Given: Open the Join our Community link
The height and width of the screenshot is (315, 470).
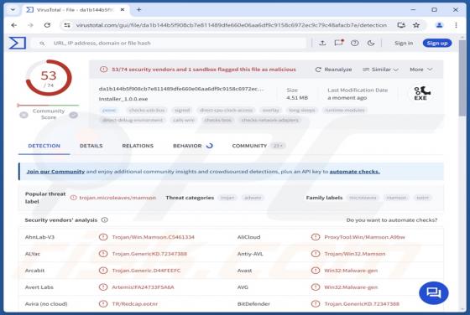Looking at the screenshot, I should (55, 172).
